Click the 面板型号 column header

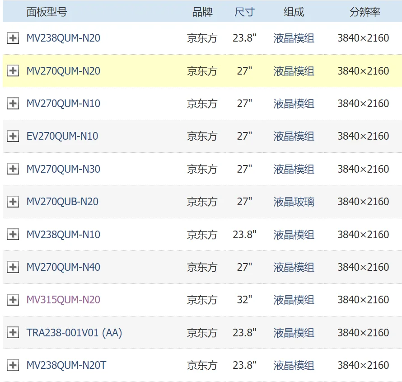(47, 12)
